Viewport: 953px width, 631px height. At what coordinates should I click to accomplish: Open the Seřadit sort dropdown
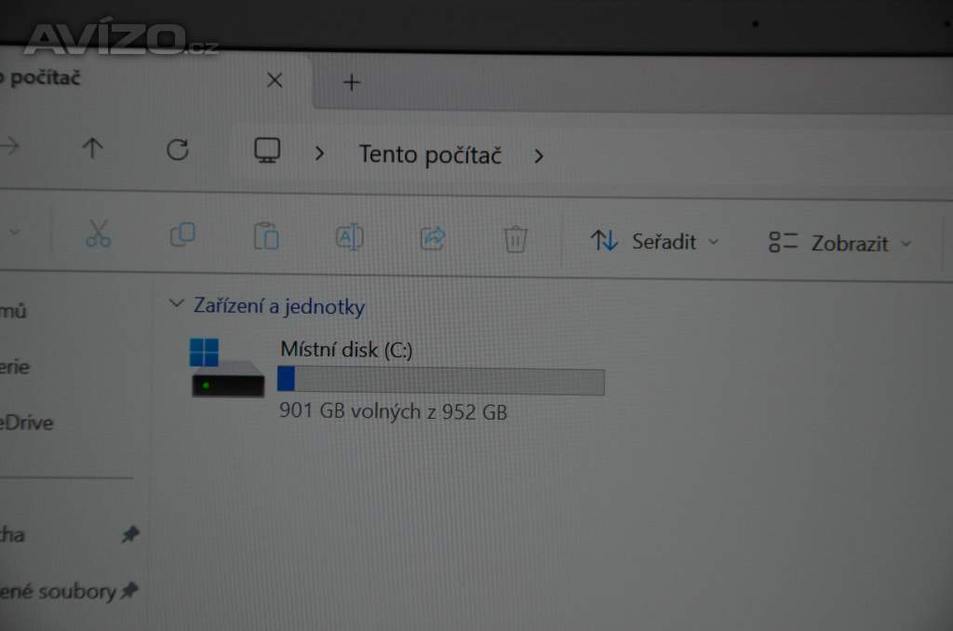(x=655, y=241)
